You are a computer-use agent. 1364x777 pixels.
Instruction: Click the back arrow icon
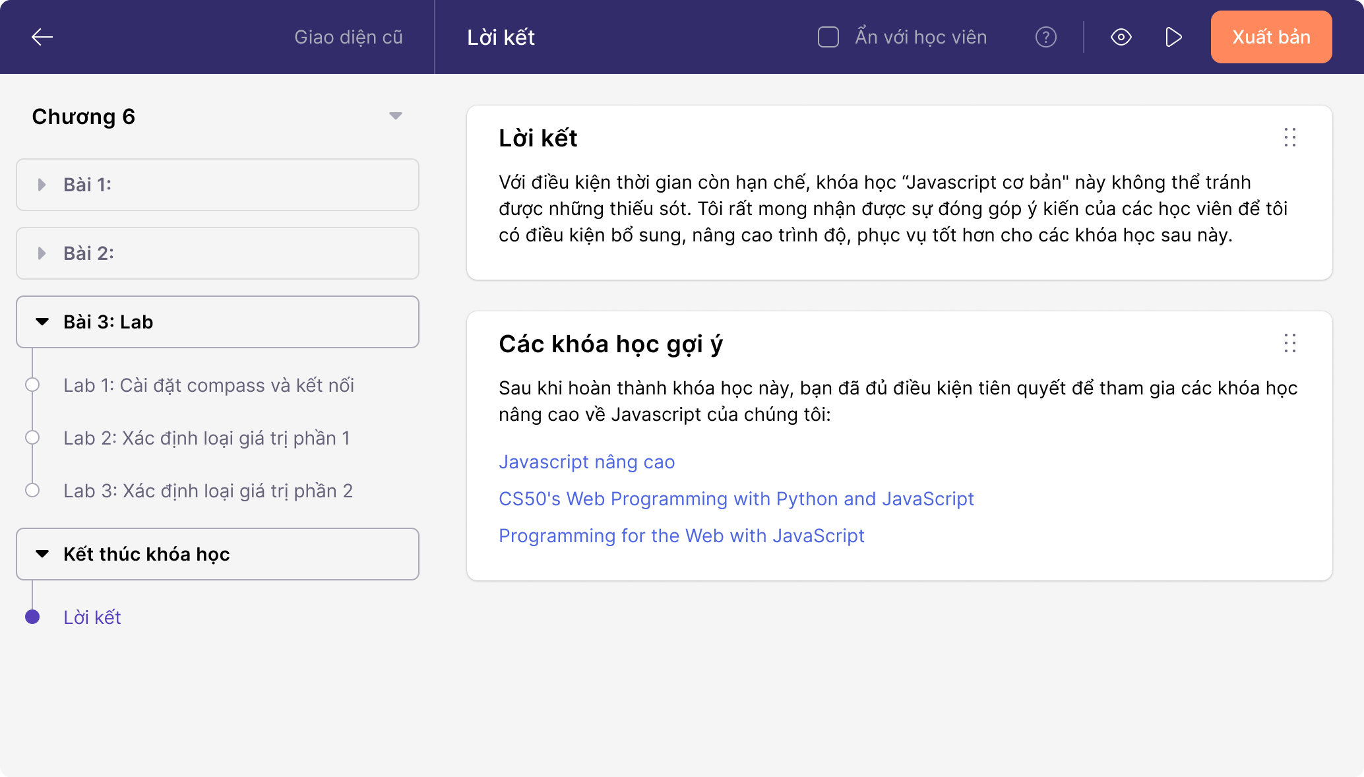(42, 37)
